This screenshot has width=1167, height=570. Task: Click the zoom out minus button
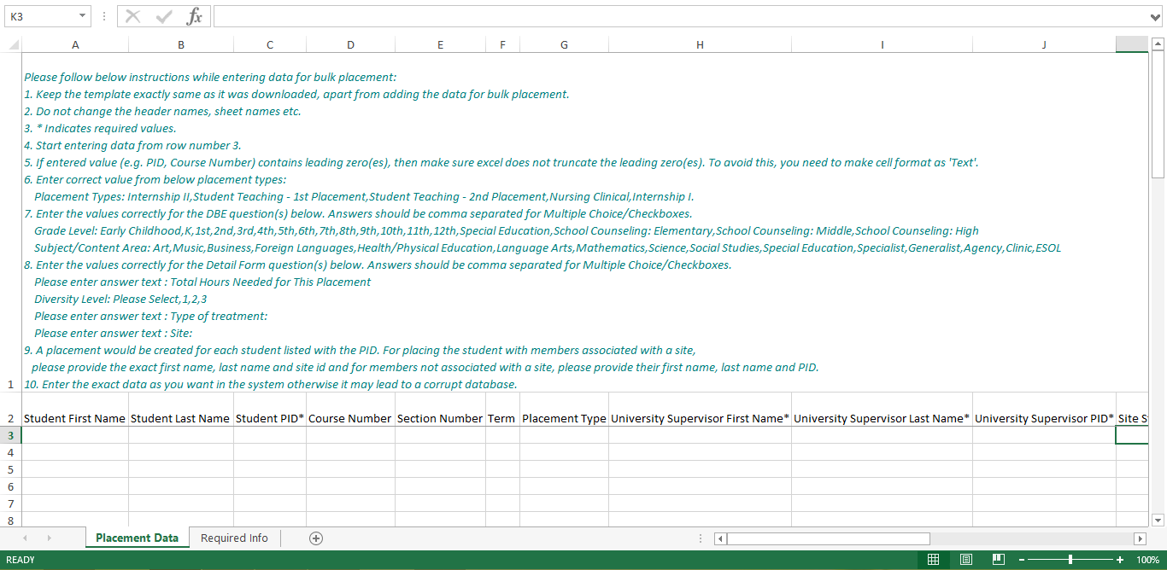(x=1021, y=560)
